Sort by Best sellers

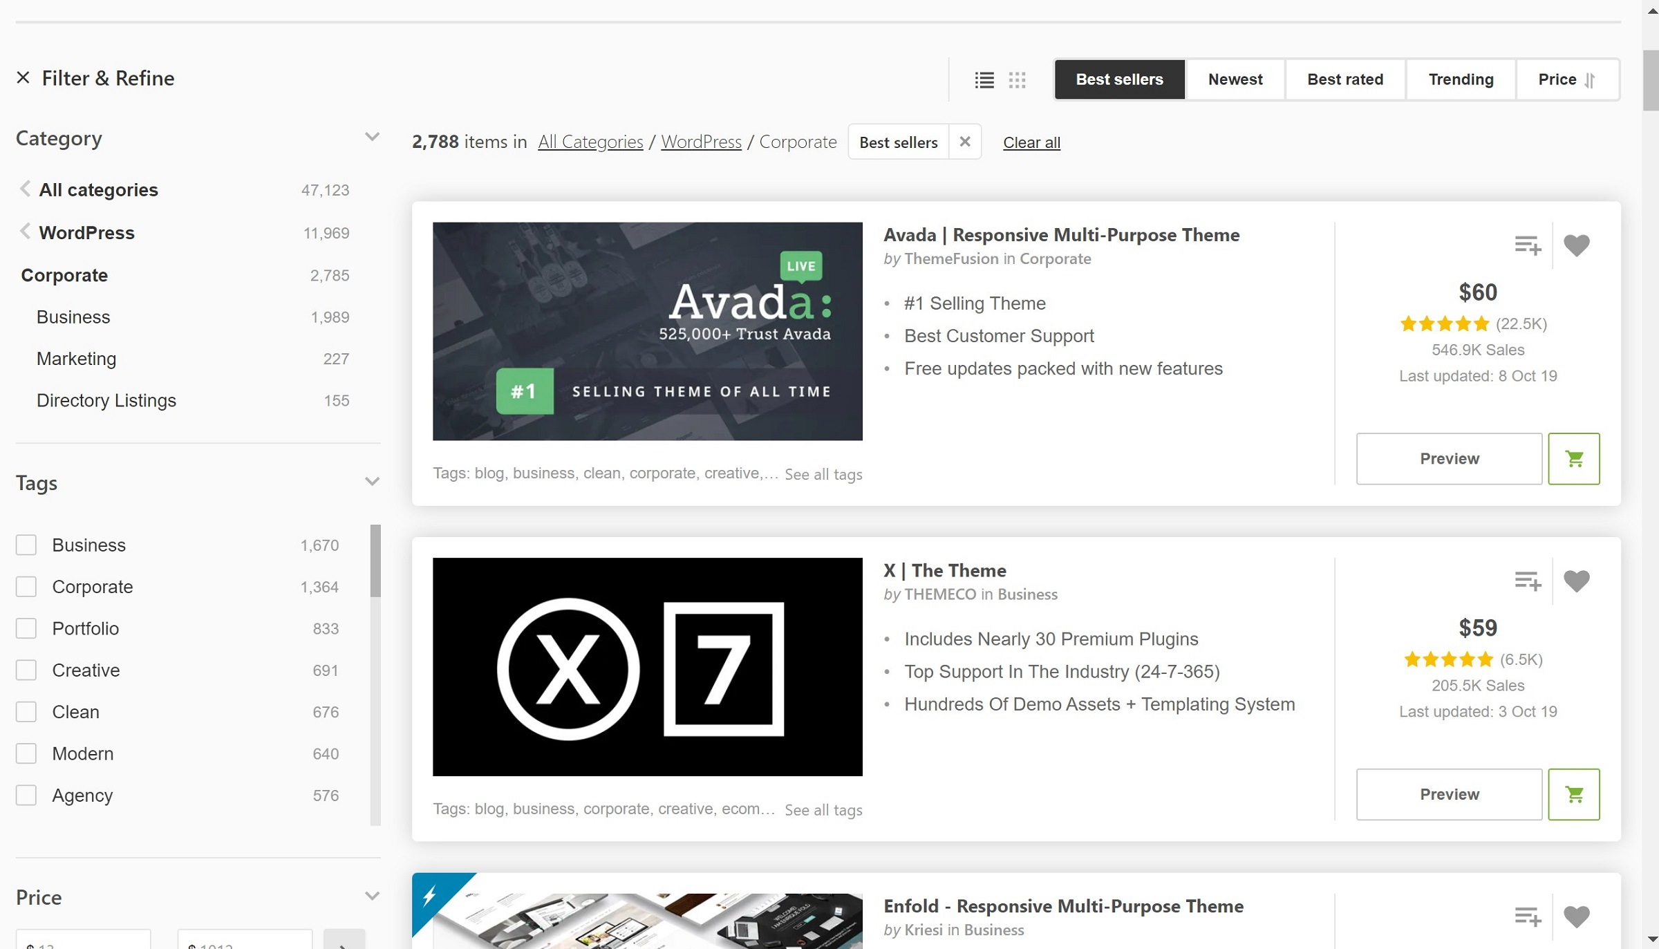[x=1119, y=79]
